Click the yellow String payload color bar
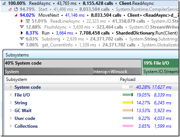Screen dimensions: 180x137 click(128, 102)
